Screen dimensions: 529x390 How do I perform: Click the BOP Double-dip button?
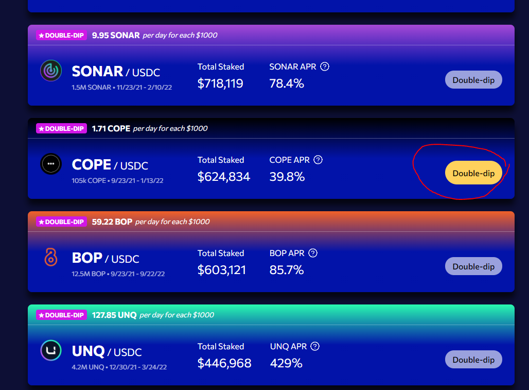(x=473, y=266)
